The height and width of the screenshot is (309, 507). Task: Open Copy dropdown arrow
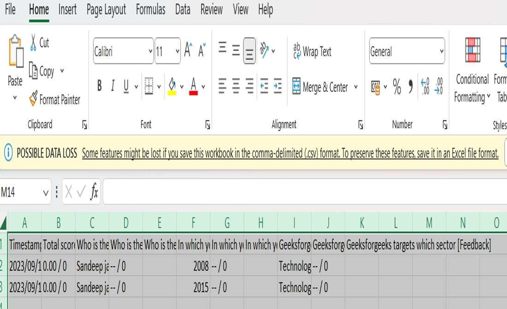point(62,71)
